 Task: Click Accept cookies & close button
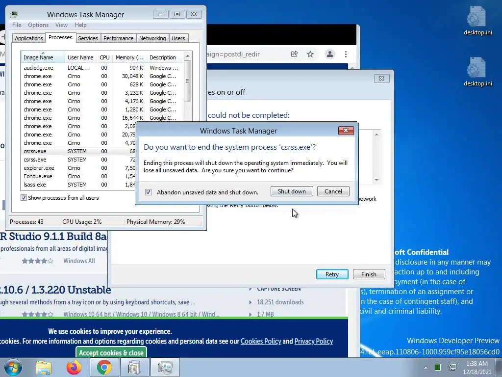click(x=111, y=352)
